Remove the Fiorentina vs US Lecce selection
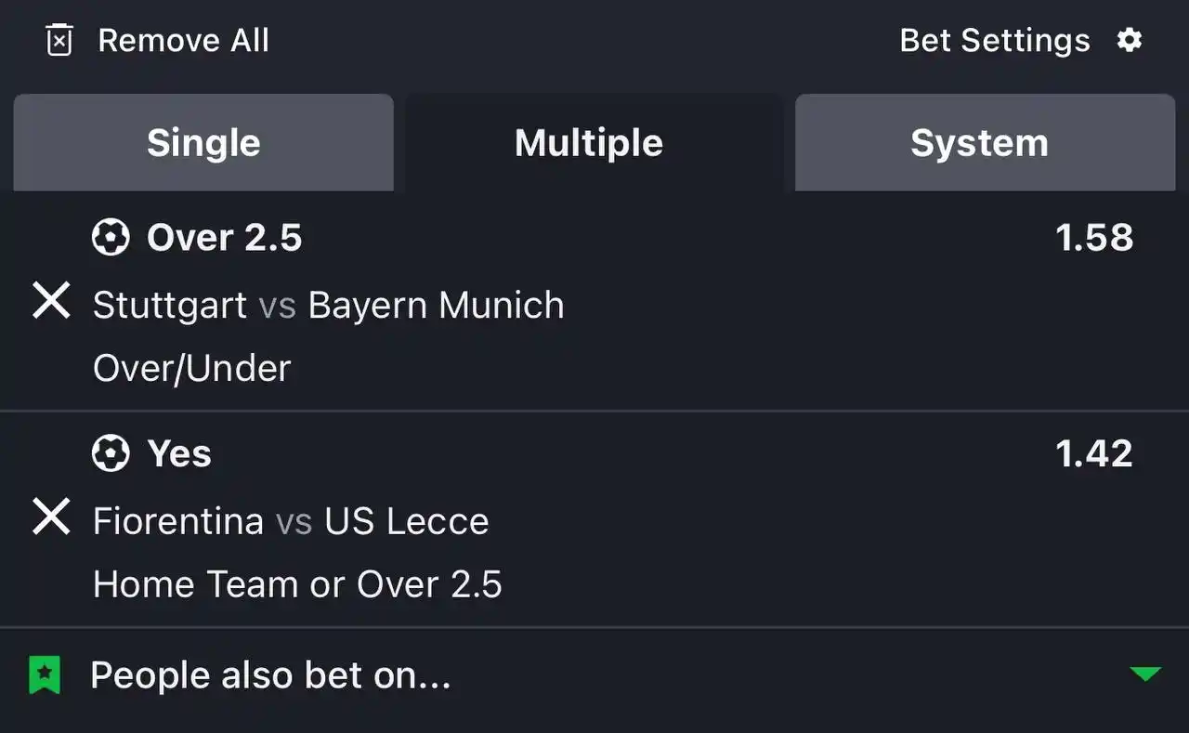The image size is (1189, 733). (x=51, y=517)
